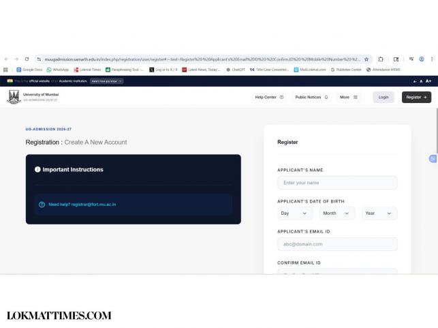
Task: Expand the Month dropdown for date of birth
Action: (337, 213)
